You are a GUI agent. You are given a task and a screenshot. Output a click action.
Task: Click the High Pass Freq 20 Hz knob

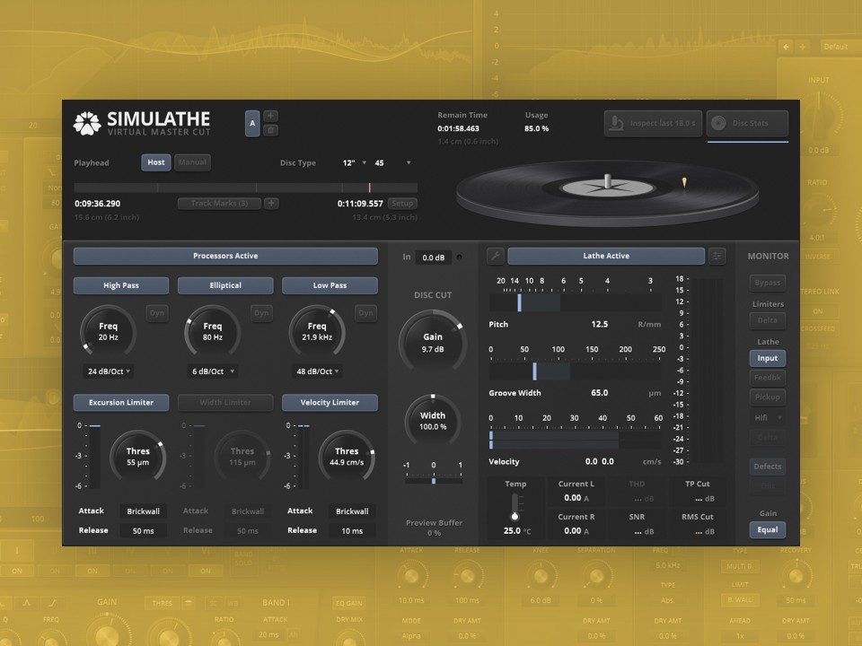[109, 331]
